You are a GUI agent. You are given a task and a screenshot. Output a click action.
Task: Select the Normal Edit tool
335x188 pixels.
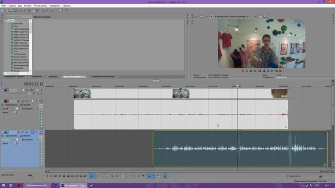92,176
